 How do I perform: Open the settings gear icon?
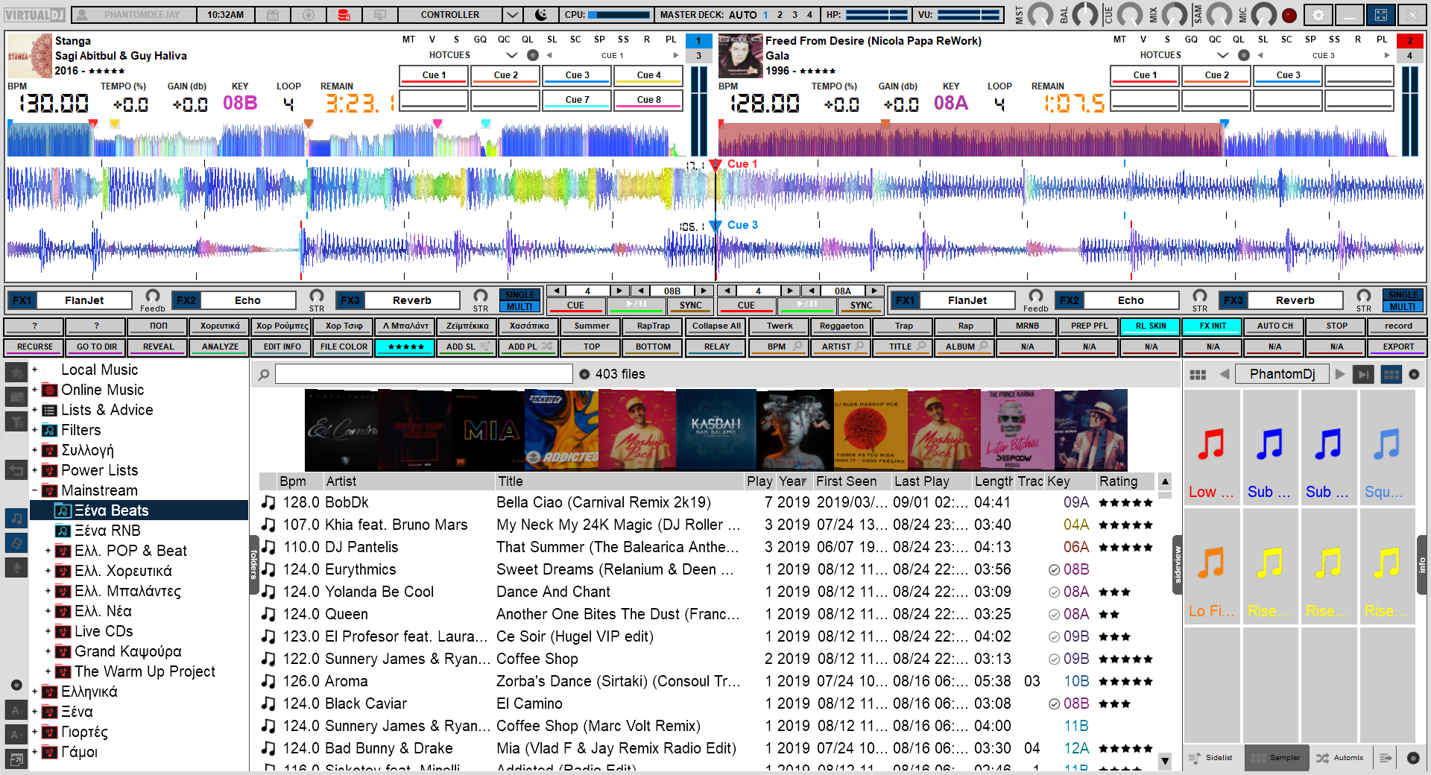[x=1318, y=15]
